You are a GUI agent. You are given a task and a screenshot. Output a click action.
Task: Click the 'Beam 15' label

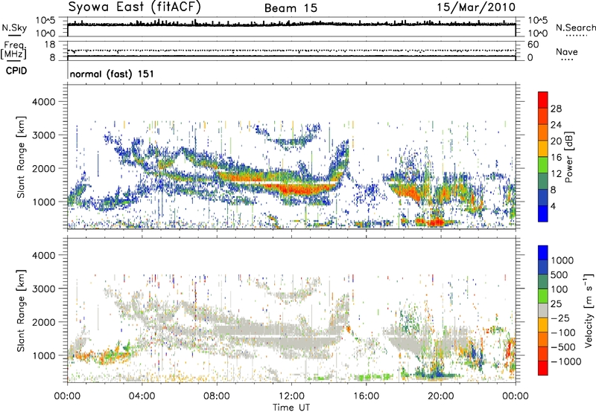tap(291, 8)
